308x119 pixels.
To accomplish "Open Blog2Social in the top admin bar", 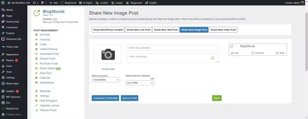I will point(68,3).
